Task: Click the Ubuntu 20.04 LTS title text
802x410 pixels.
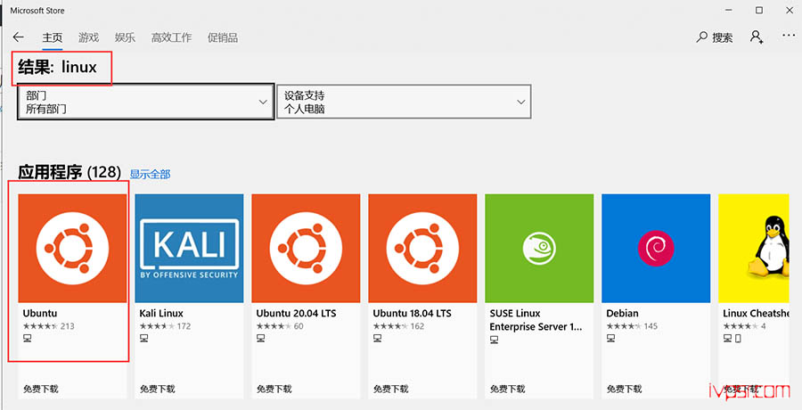Action: (x=296, y=313)
